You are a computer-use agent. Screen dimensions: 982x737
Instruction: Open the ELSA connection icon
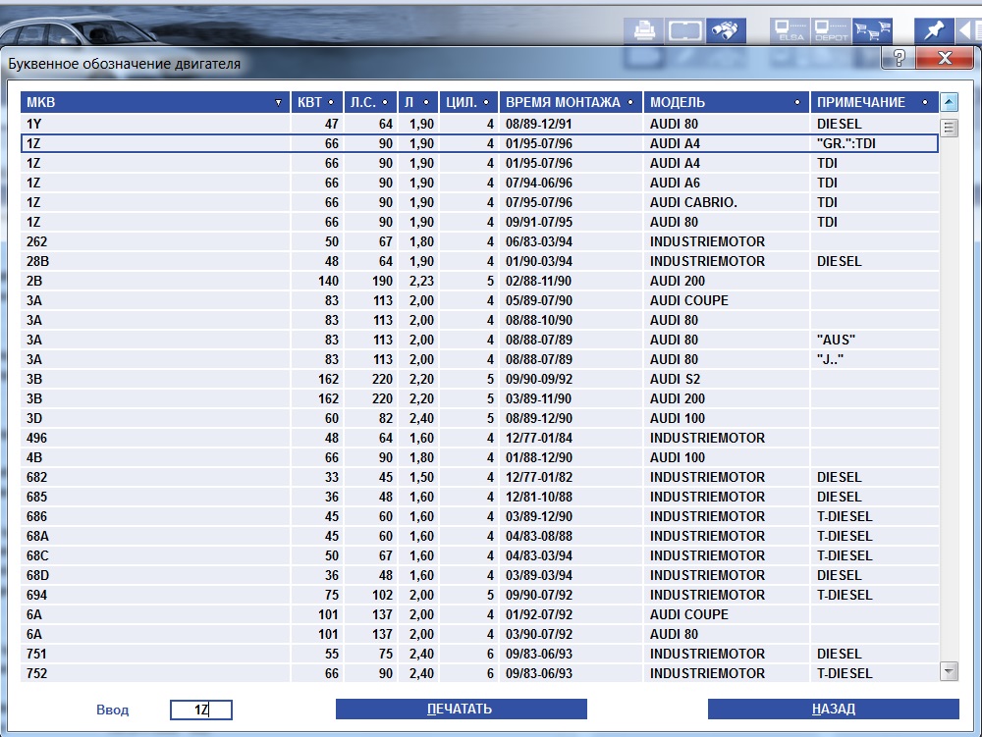786,30
